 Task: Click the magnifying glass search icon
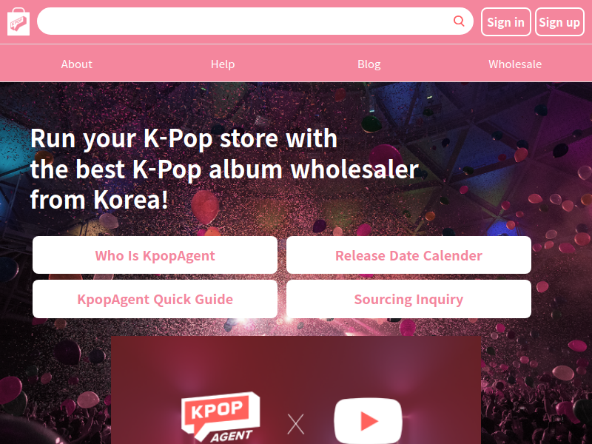(x=459, y=21)
